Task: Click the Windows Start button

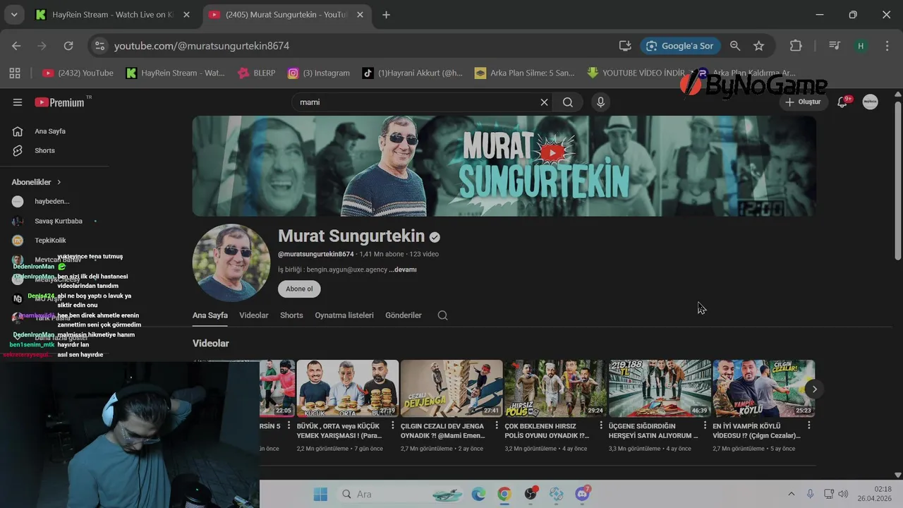Action: [x=320, y=494]
